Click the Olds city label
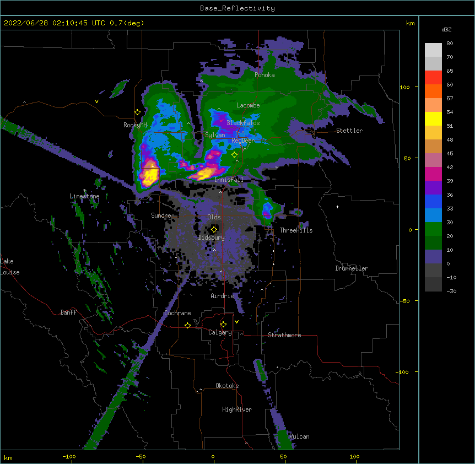 point(214,217)
